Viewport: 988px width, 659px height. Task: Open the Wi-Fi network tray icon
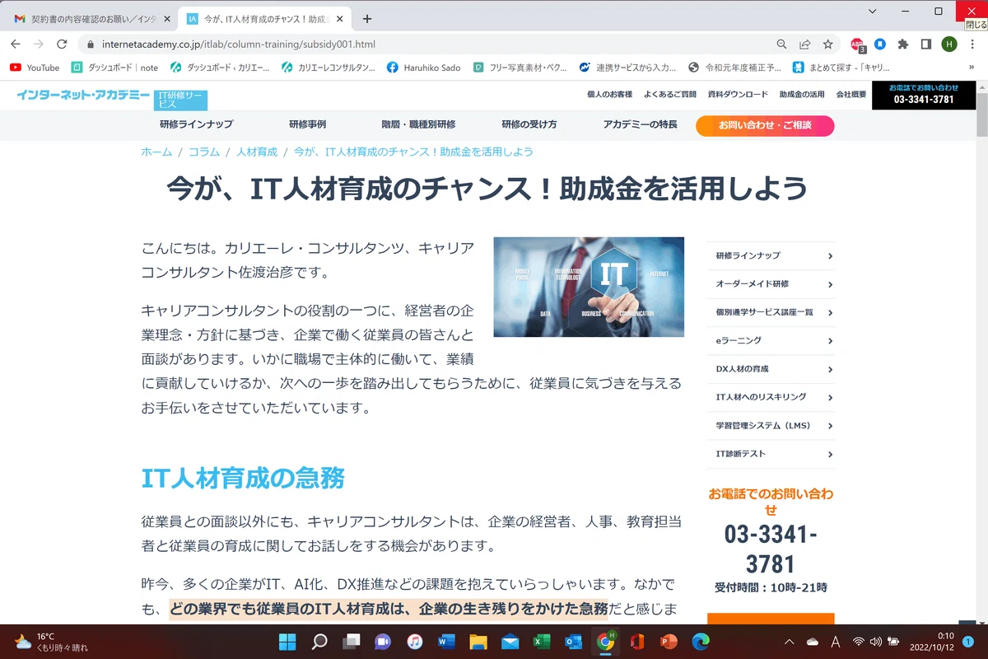pos(858,641)
